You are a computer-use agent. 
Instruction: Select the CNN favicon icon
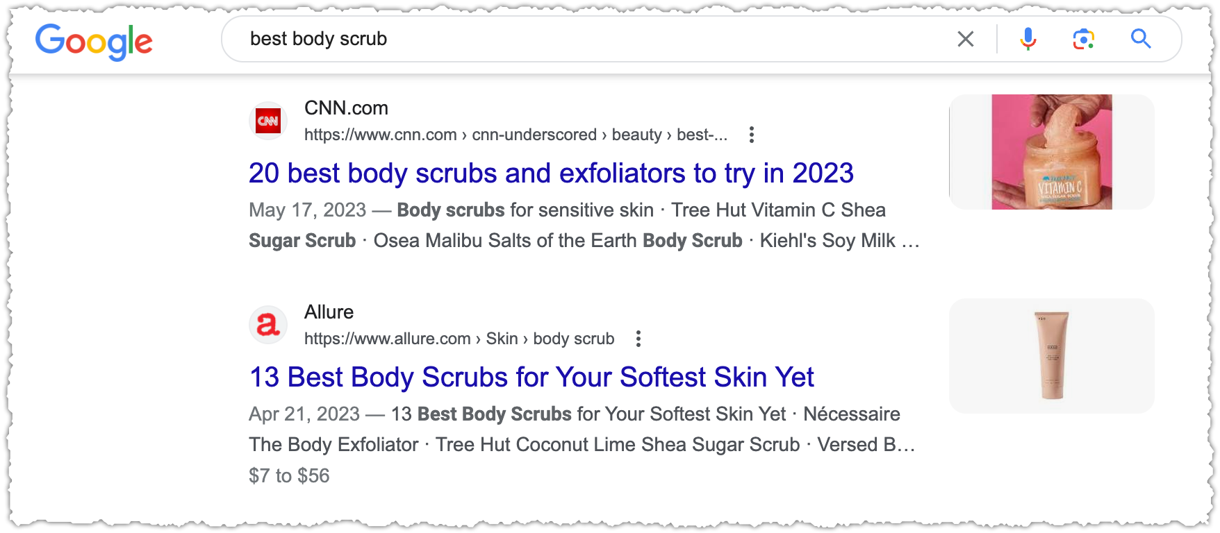pyautogui.click(x=268, y=121)
